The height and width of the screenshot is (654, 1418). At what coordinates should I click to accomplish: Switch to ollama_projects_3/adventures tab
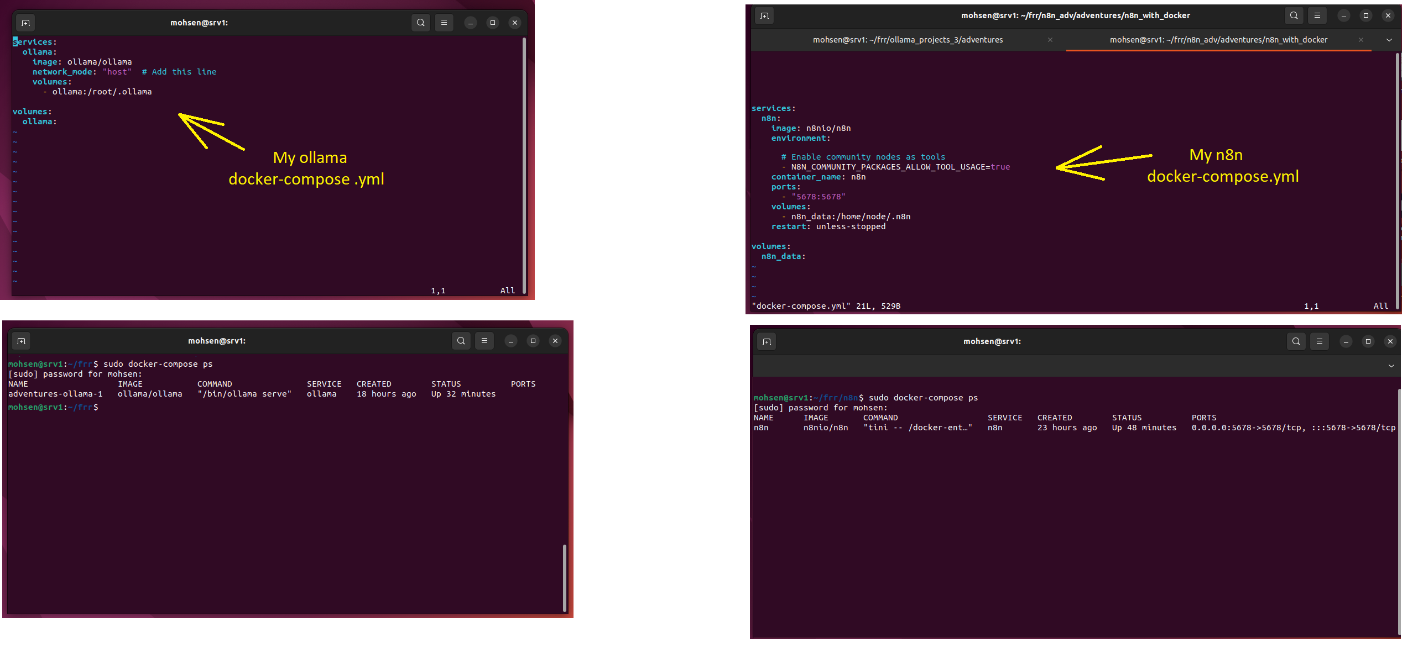(x=908, y=40)
